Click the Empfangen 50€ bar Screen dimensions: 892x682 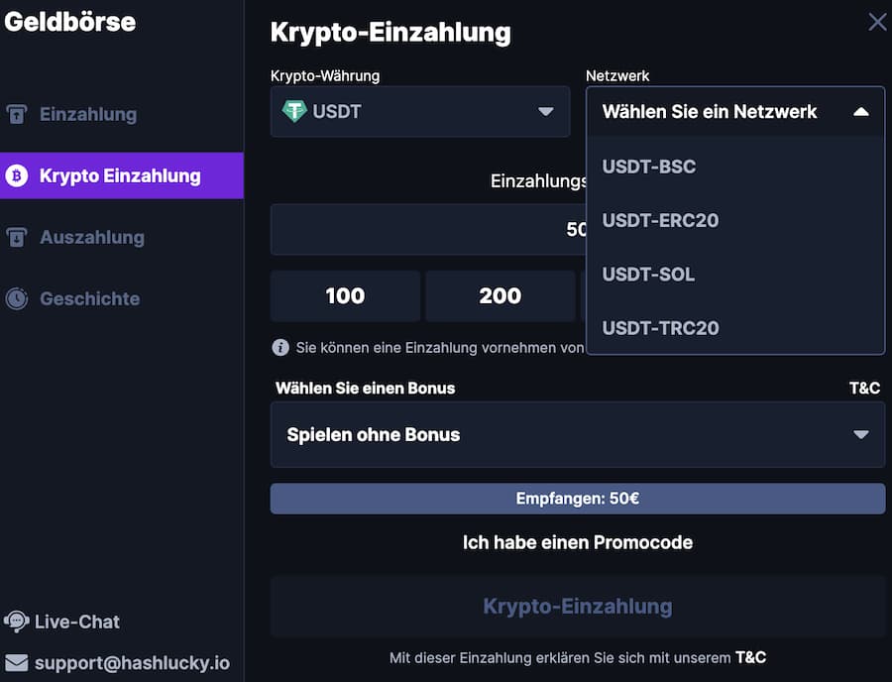click(578, 499)
